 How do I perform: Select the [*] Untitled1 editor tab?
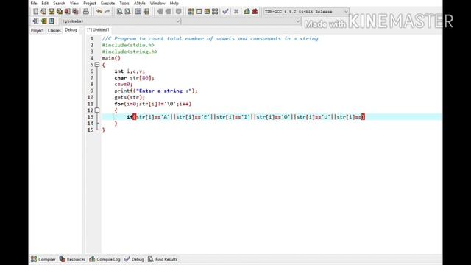(98, 30)
